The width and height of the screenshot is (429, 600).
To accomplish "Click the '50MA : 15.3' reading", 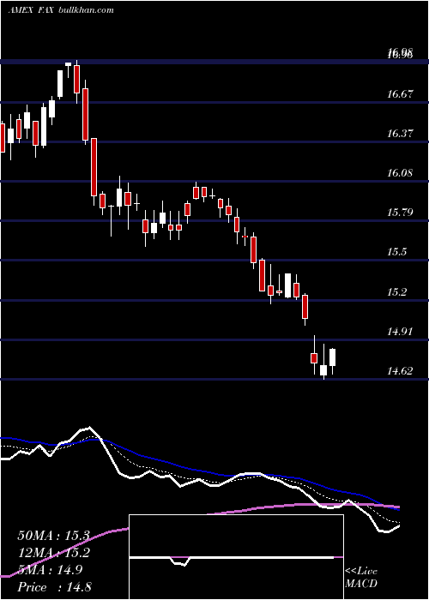I will (53, 536).
